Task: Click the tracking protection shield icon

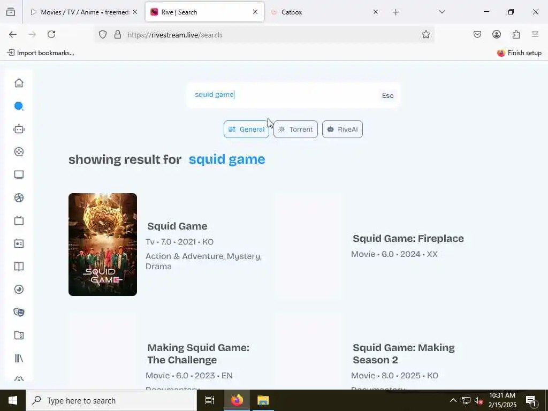Action: click(x=102, y=35)
